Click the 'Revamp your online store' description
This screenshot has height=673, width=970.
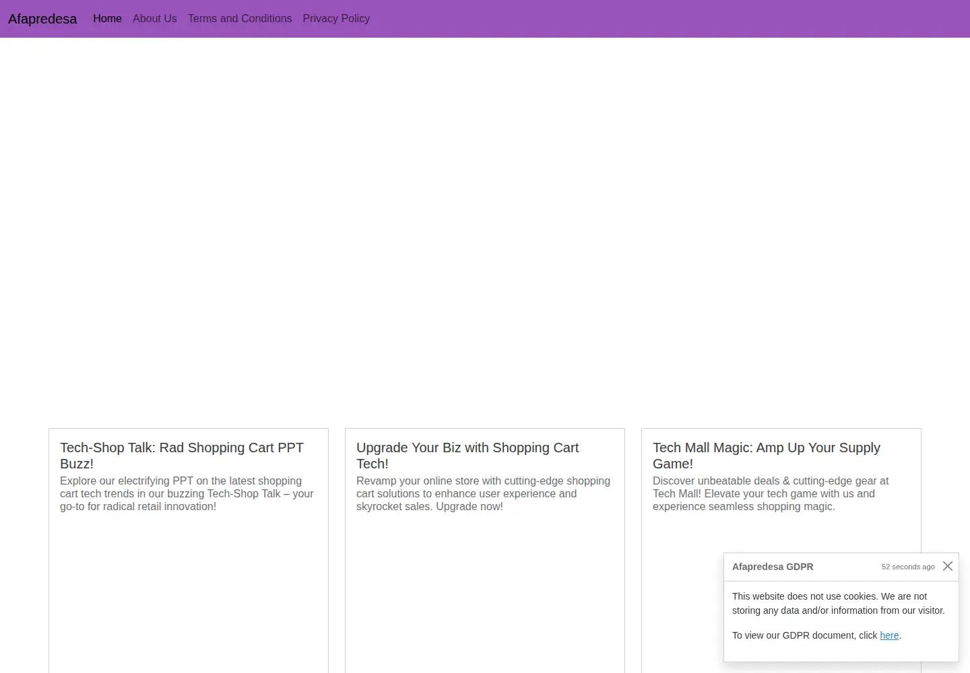(x=483, y=493)
